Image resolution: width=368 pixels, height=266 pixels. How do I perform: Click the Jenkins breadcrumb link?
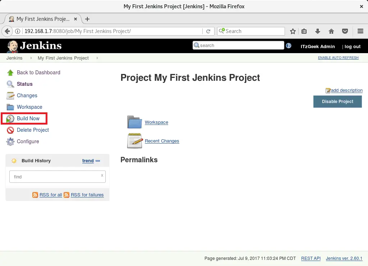[x=14, y=58]
